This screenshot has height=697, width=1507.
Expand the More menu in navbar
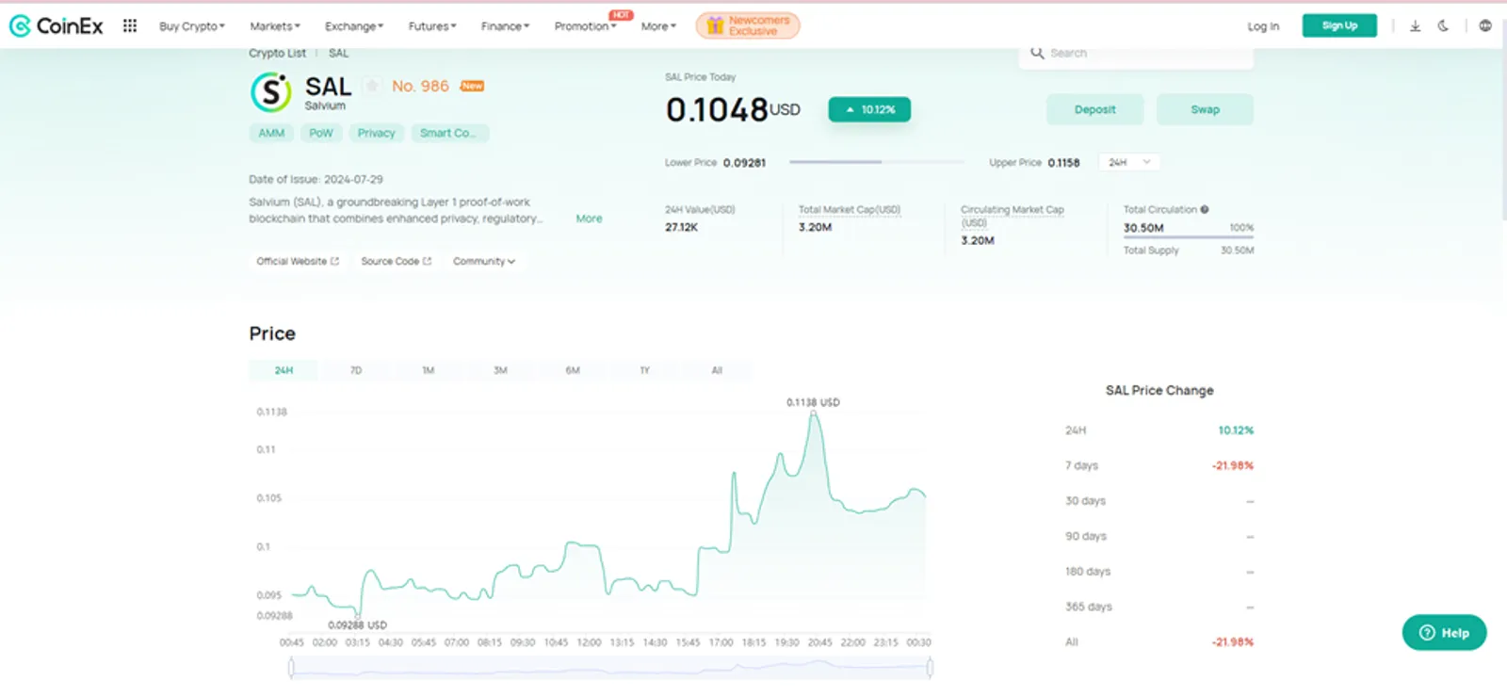(658, 26)
